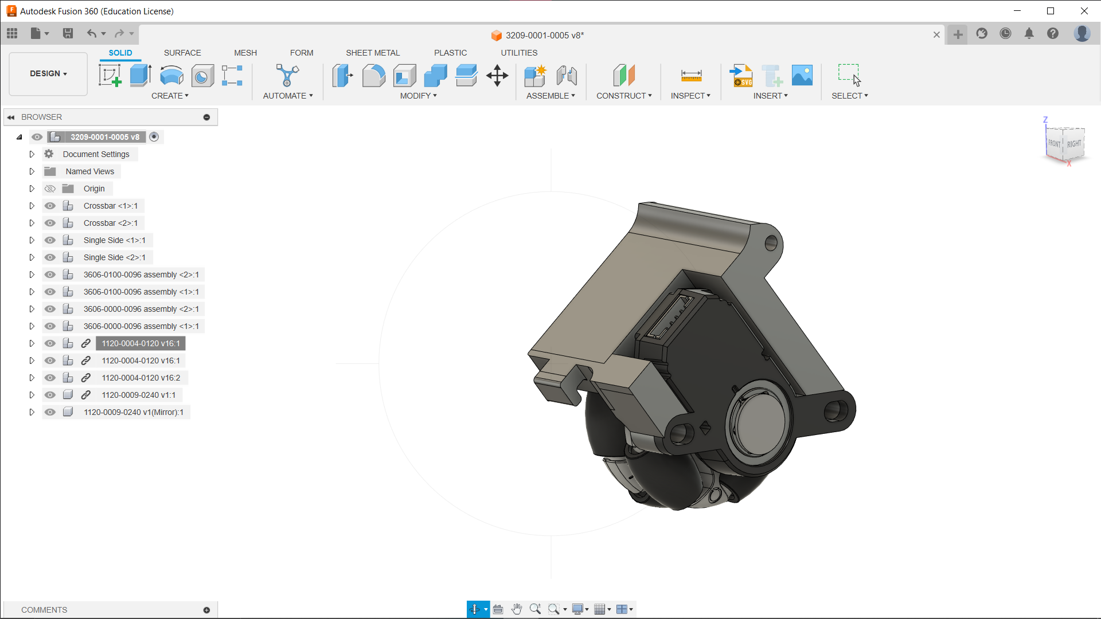This screenshot has width=1101, height=619.
Task: Click the Create Sketch tool icon
Action: pyautogui.click(x=110, y=75)
